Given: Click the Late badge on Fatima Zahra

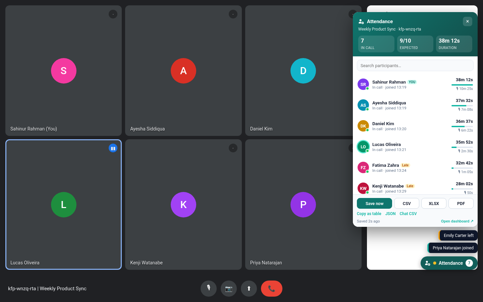Looking at the screenshot, I should 405,165.
